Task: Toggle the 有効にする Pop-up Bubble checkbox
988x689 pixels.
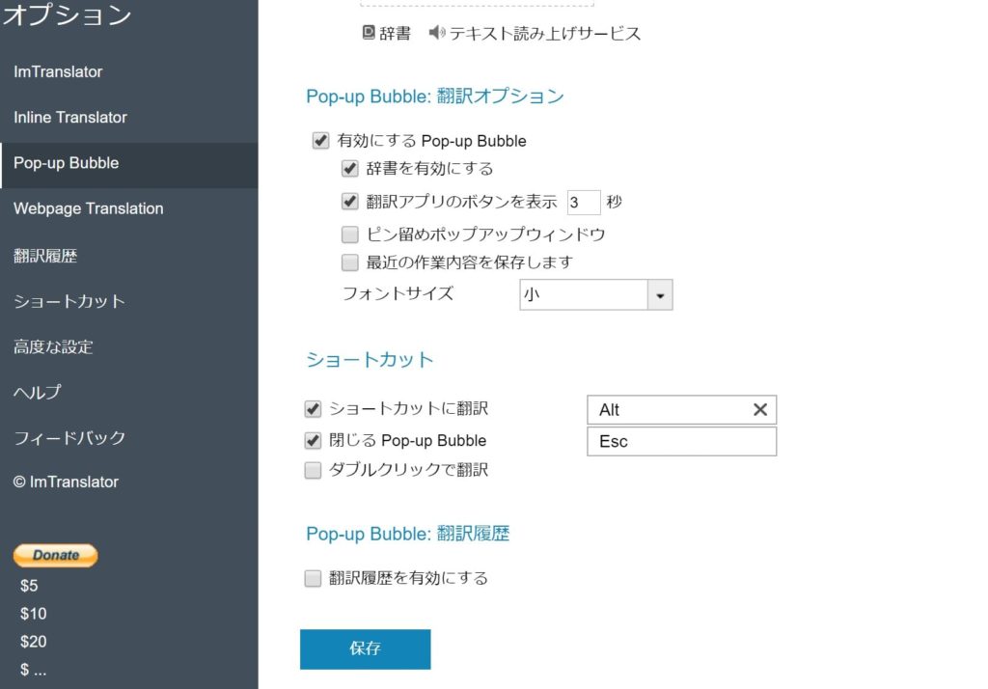Action: (321, 141)
